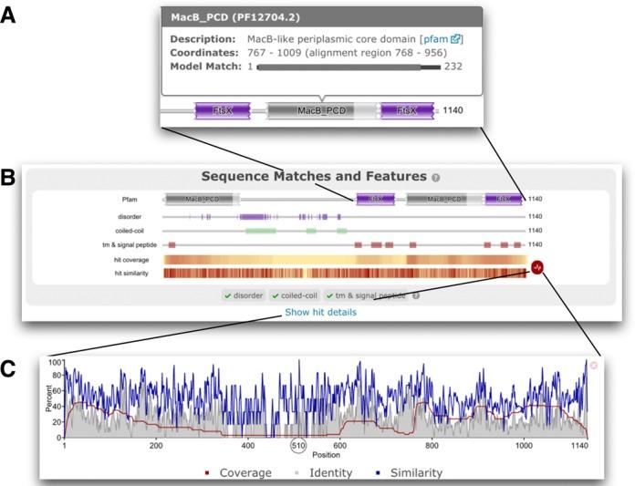
Task: Click the help icon after the feature checkboxes
Action: (416, 295)
